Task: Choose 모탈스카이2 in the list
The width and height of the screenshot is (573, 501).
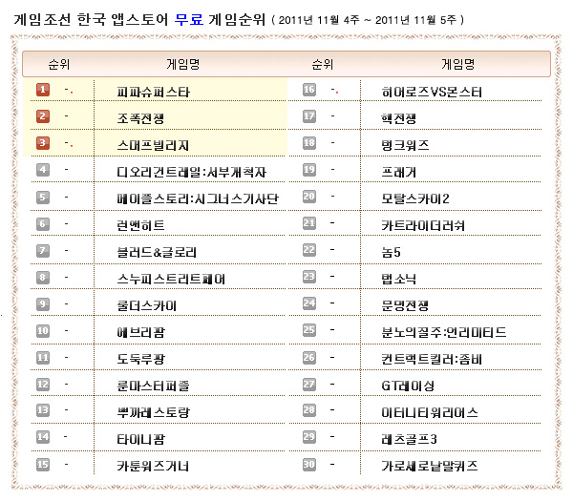Action: (x=415, y=199)
